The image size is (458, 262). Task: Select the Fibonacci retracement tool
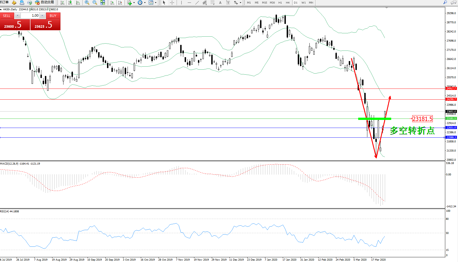tap(212, 2)
